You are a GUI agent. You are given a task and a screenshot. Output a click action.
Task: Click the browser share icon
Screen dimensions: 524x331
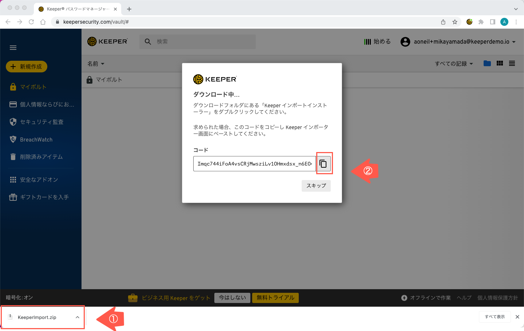[x=443, y=22]
